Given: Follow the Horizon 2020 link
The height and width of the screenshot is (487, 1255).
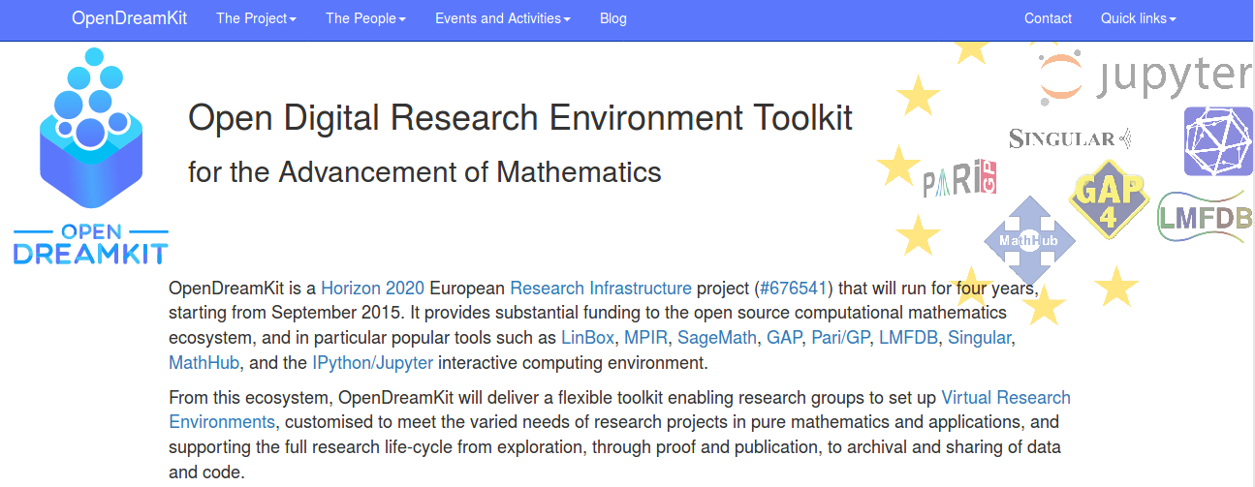Looking at the screenshot, I should click(x=373, y=289).
